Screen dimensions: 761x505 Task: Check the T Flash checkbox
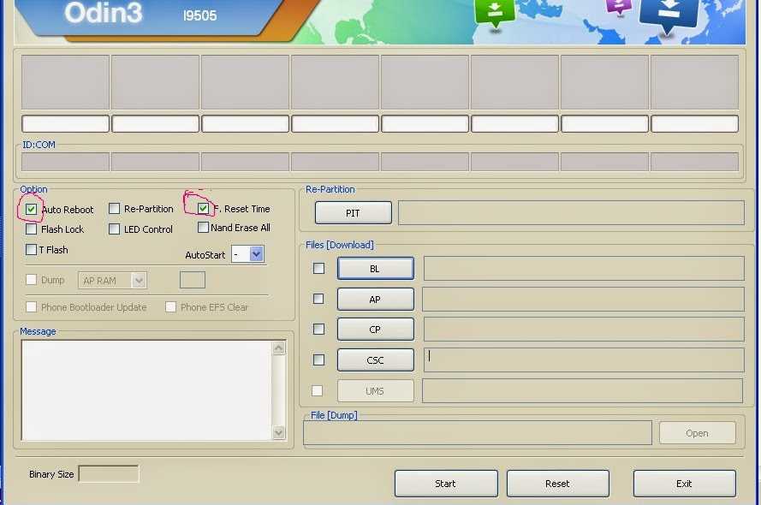pos(31,249)
